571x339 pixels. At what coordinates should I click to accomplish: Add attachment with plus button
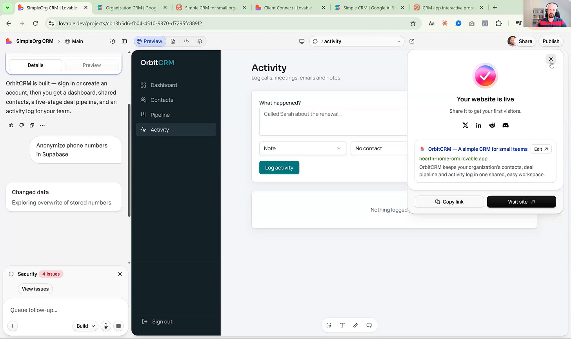13,326
